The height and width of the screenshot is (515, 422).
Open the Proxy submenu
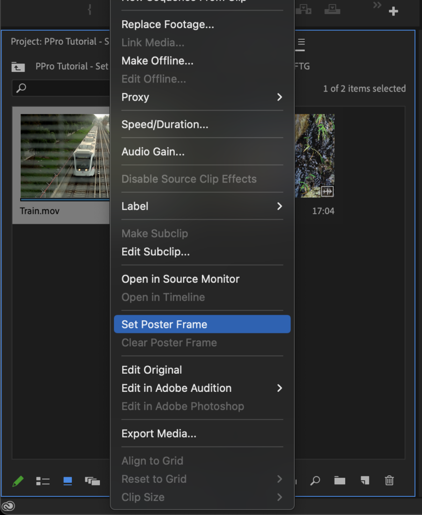click(x=202, y=97)
